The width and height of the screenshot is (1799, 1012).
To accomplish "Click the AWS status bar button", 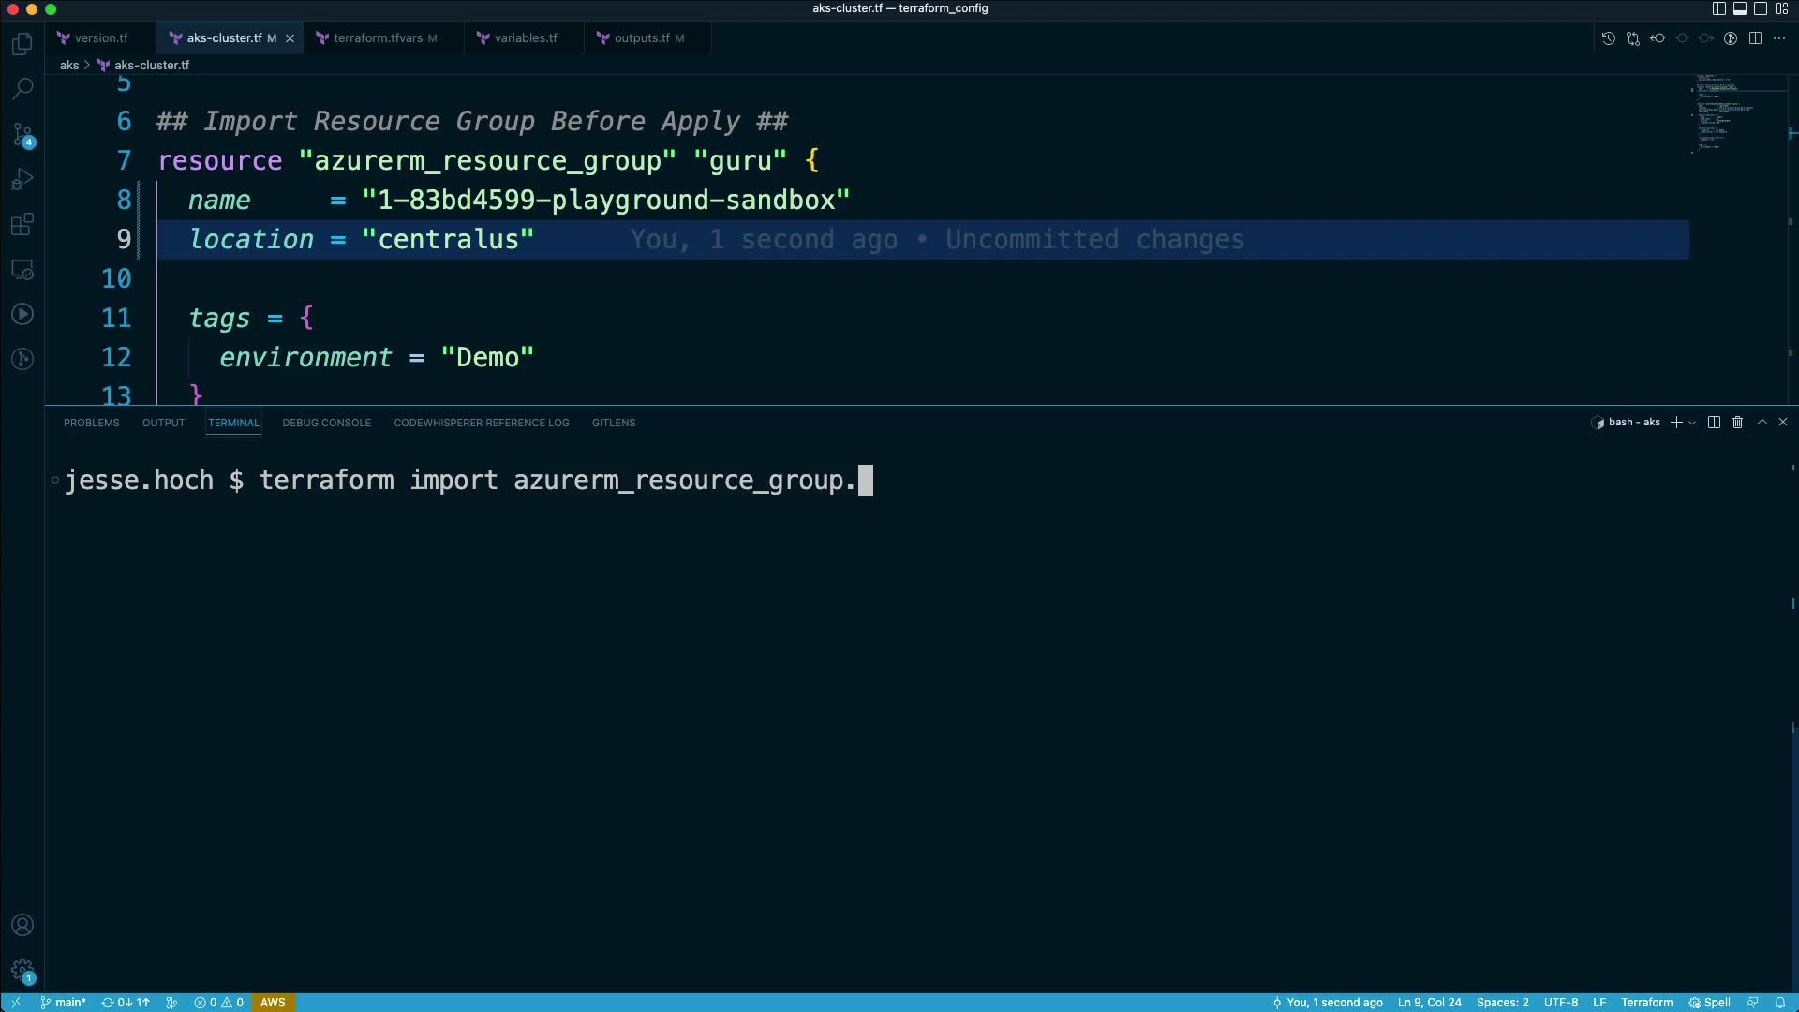I will pyautogui.click(x=273, y=1003).
